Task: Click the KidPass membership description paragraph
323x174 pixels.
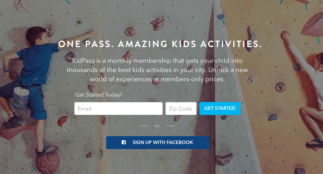Action: 157,70
